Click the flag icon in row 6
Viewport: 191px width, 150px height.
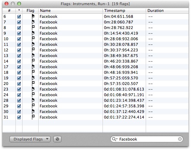coord(33,16)
